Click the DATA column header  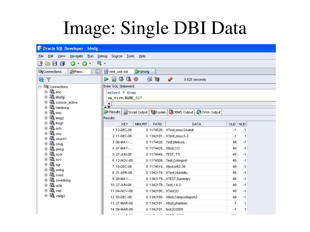pos(196,124)
